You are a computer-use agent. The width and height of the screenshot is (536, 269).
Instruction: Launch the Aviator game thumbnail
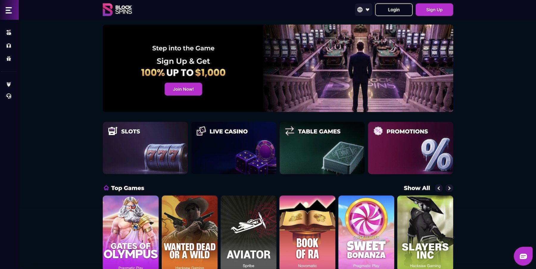[x=249, y=232]
